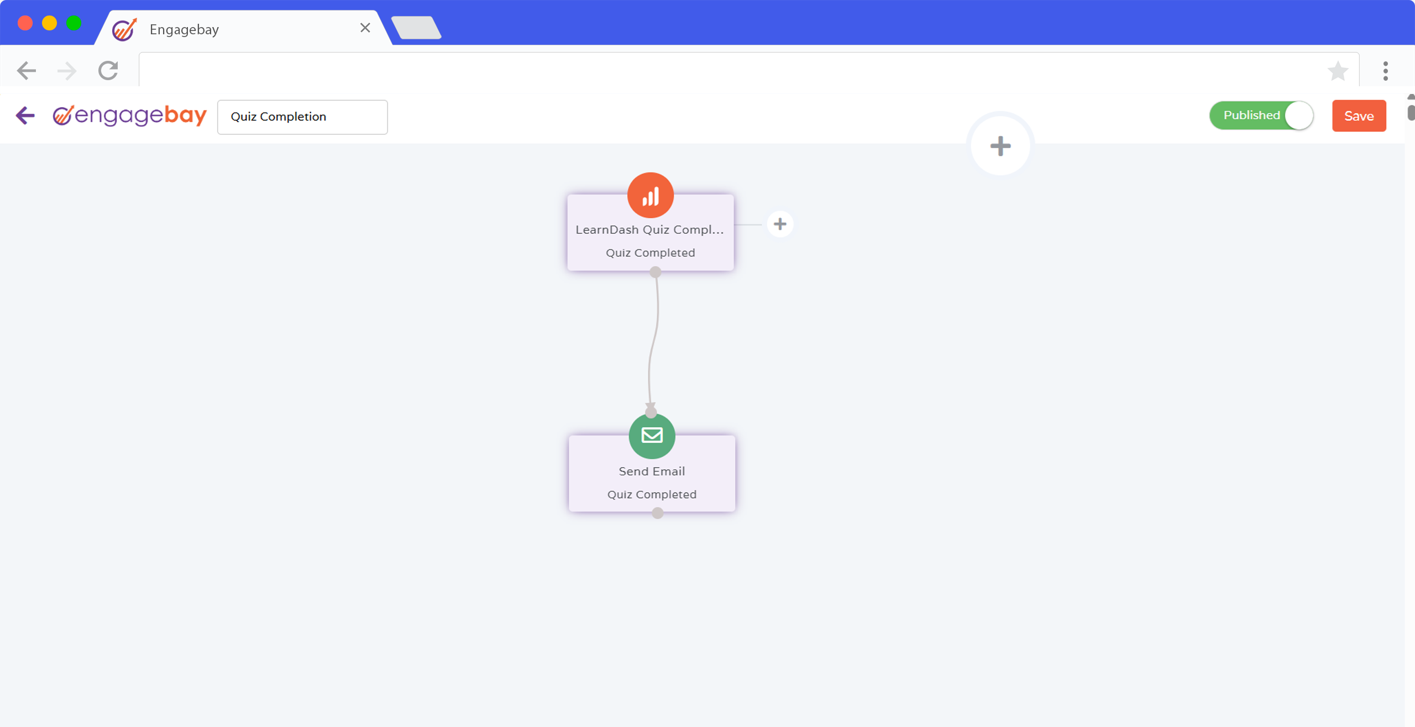Image resolution: width=1415 pixels, height=727 pixels.
Task: Open a new browser tab
Action: [416, 28]
